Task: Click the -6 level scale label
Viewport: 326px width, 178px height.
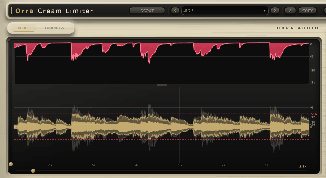Action: (311, 108)
